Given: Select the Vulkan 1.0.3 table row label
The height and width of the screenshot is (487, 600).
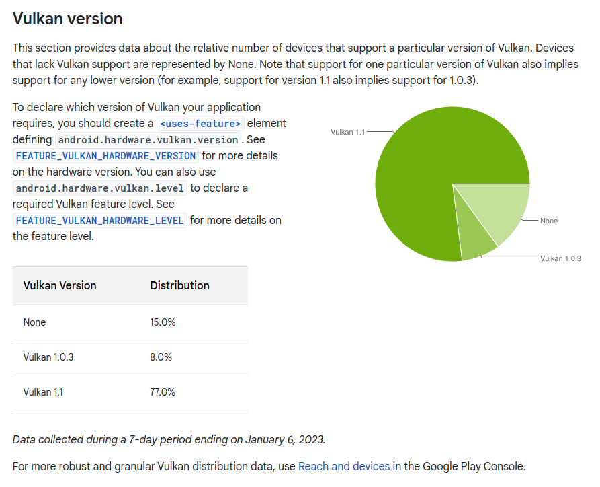Looking at the screenshot, I should pyautogui.click(x=48, y=357).
